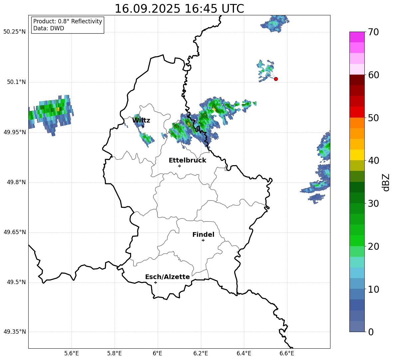
Task: Click the 6.4°E longitude label
Action: 244,353
